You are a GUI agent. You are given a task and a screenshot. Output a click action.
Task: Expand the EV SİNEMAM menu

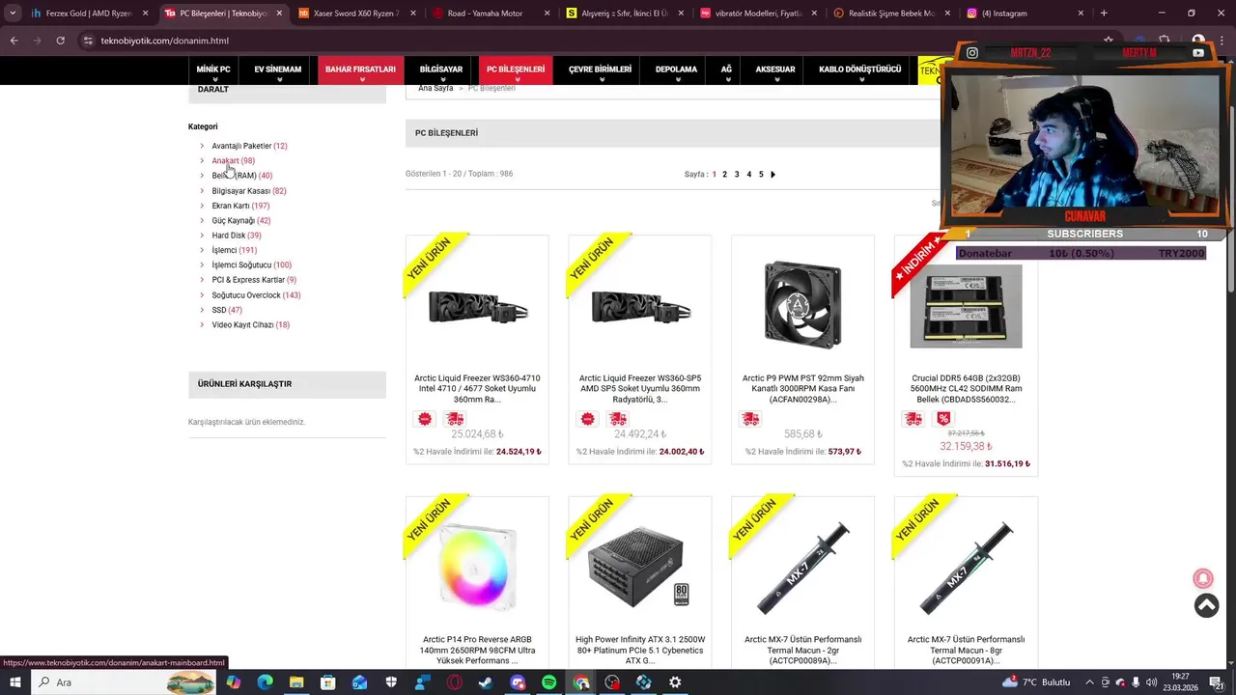click(278, 70)
